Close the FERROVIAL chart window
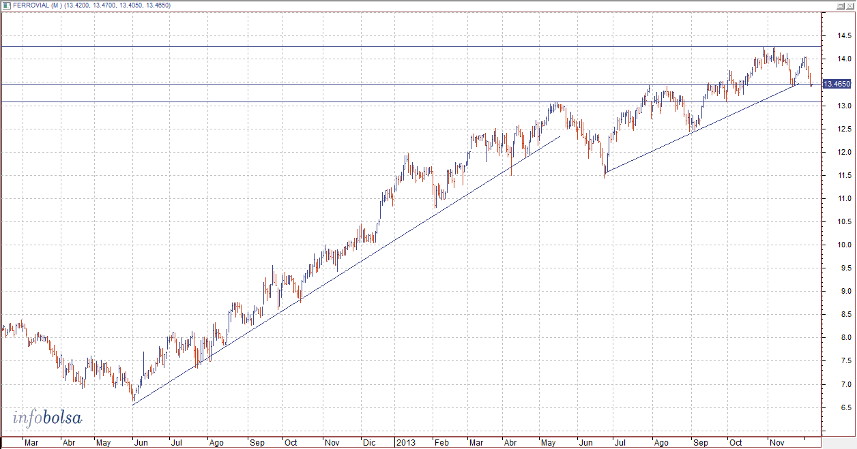Viewport: 857px width, 449px height. click(850, 5)
